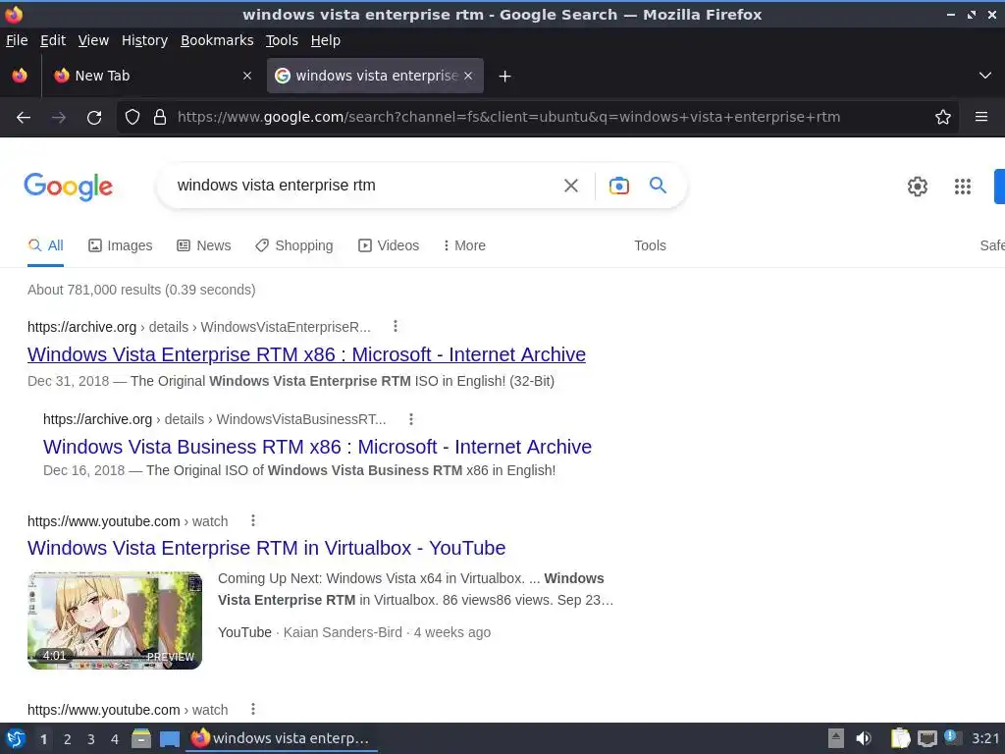
Task: Open Google settings gear
Action: coord(918,187)
